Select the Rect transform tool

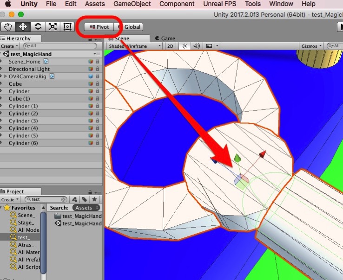[67, 26]
